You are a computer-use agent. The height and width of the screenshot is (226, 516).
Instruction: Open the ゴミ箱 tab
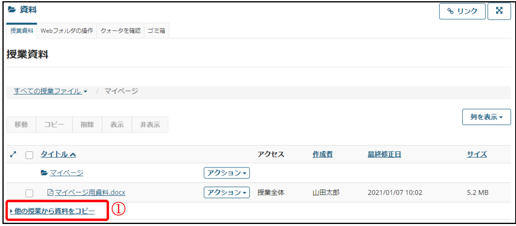pos(156,31)
